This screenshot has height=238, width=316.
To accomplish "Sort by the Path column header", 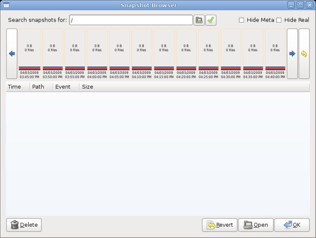I will point(41,87).
